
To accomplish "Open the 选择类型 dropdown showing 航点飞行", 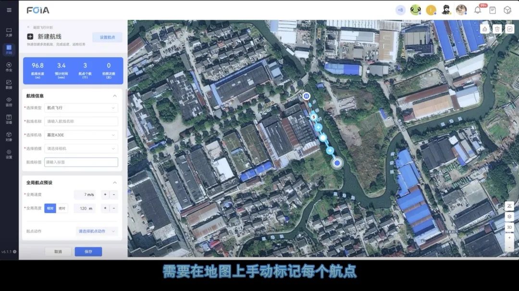I will [x=81, y=108].
